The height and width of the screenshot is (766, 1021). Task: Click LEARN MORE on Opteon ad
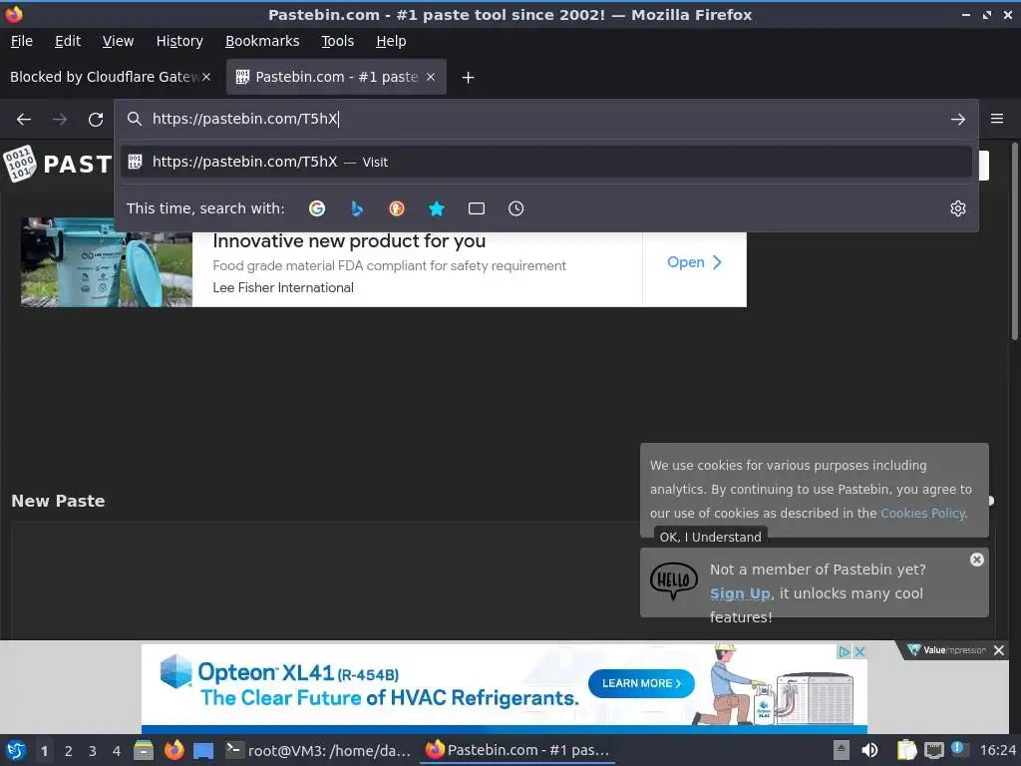tap(641, 683)
